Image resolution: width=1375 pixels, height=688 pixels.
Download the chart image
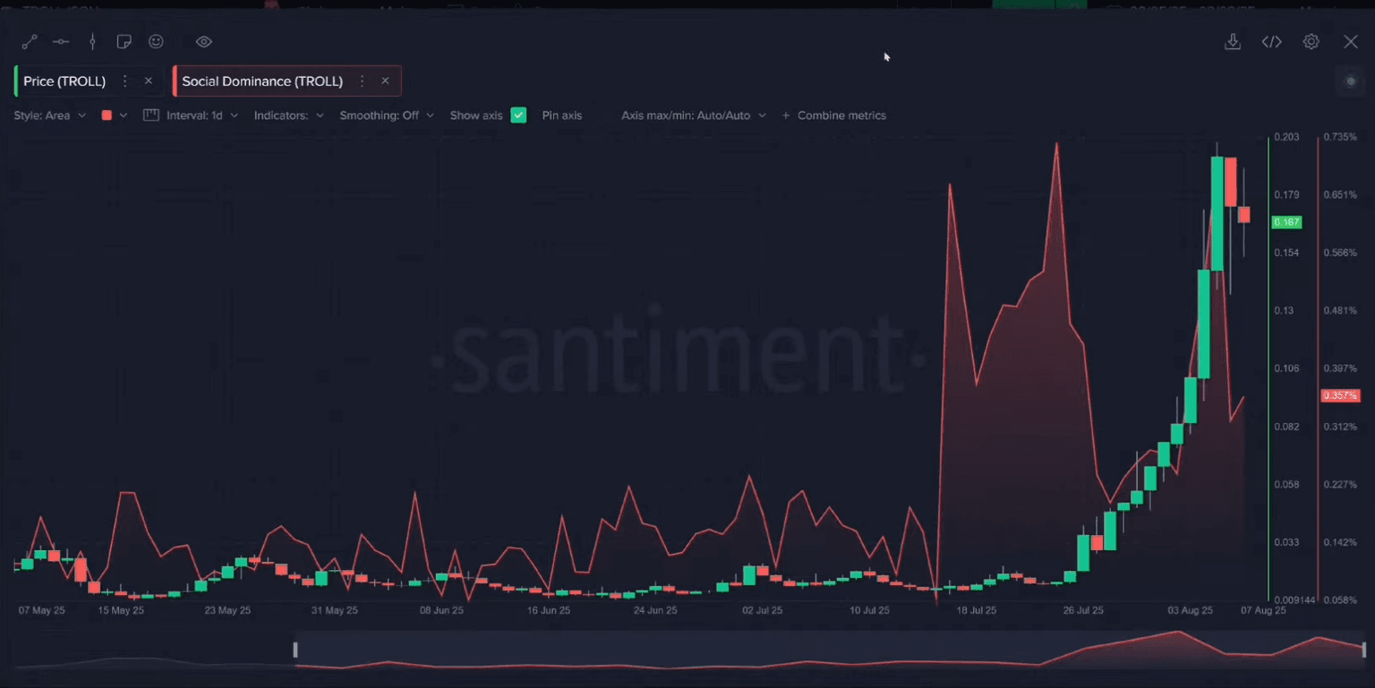pos(1233,42)
